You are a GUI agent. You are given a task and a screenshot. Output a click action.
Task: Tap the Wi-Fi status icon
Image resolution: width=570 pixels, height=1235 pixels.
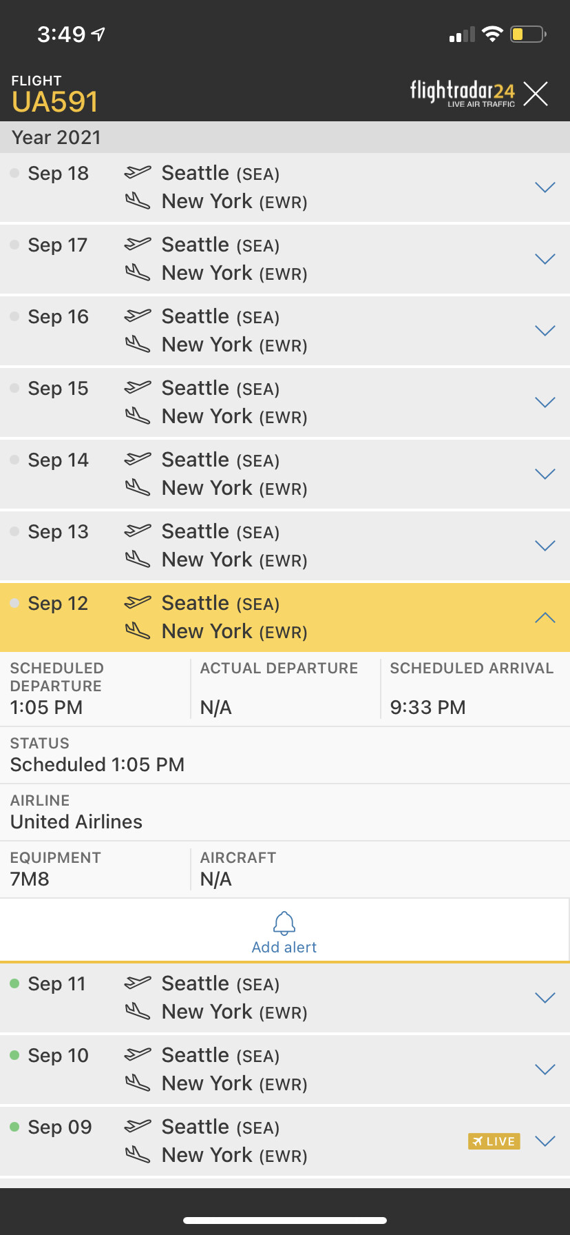[x=492, y=34]
